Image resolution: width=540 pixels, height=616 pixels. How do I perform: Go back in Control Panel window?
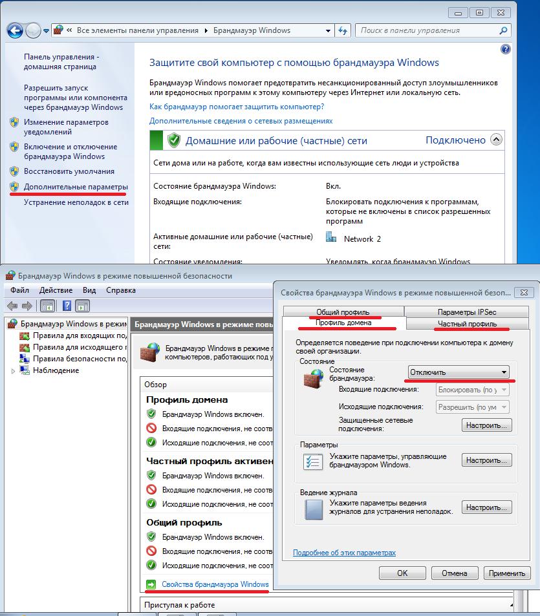coord(16,30)
